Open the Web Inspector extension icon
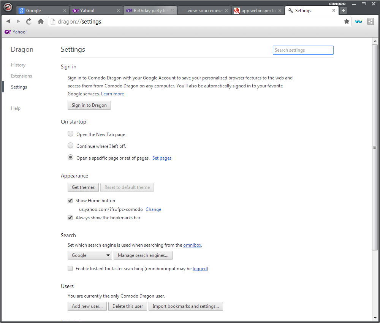The image size is (380, 323). click(x=359, y=22)
